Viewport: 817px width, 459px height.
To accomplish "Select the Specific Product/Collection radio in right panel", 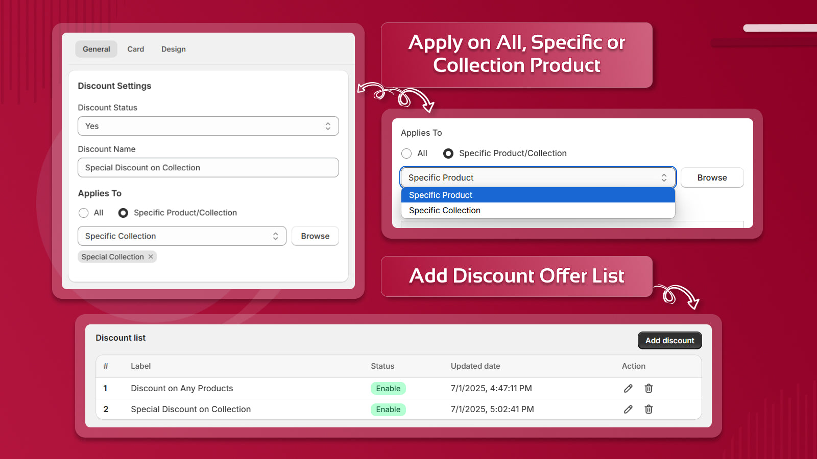I will coord(448,153).
